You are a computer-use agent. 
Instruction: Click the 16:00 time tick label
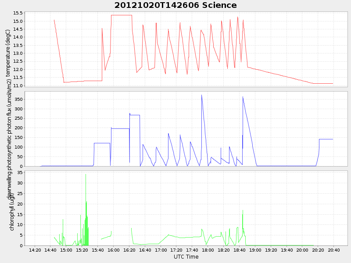click(113, 250)
